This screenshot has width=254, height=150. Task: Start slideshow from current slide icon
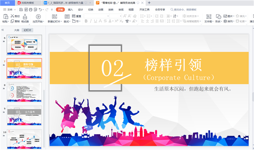click(x=38, y=16)
